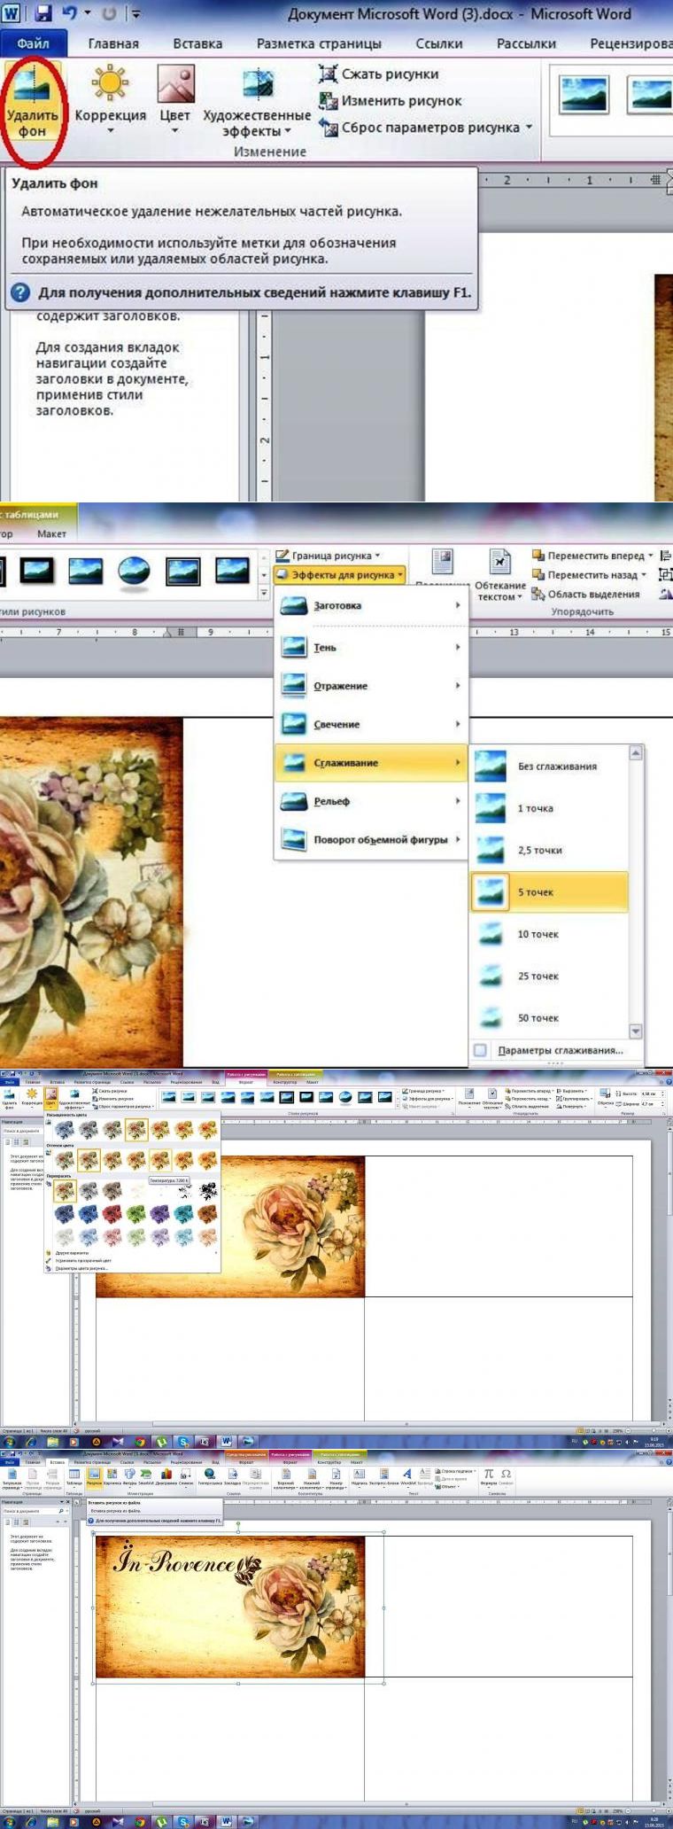Open the large Область выделения pane button
The image size is (673, 1829).
(x=585, y=595)
